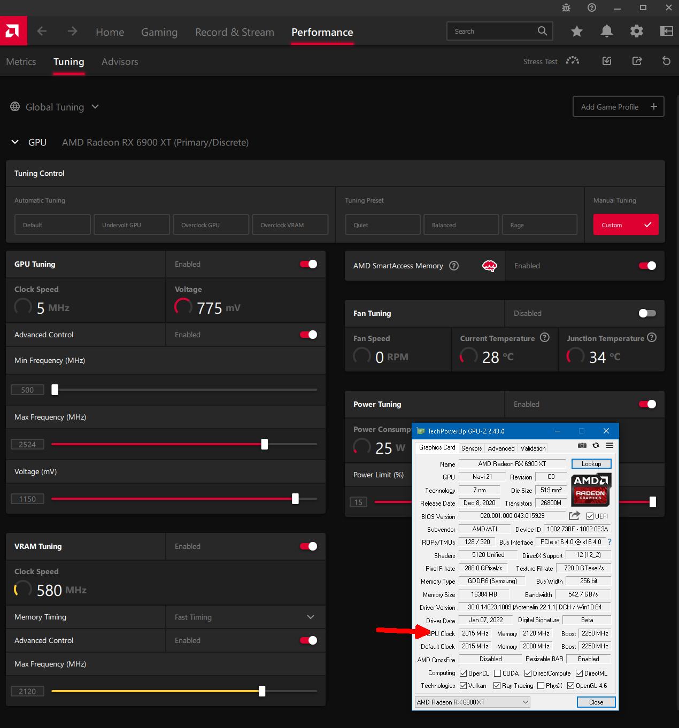Toggle CUDA checkbox in GPU-Z
679x728 pixels.
497,673
